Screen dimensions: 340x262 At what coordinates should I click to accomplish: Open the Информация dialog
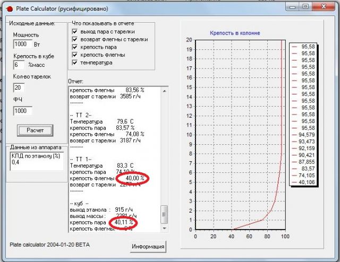148,246
